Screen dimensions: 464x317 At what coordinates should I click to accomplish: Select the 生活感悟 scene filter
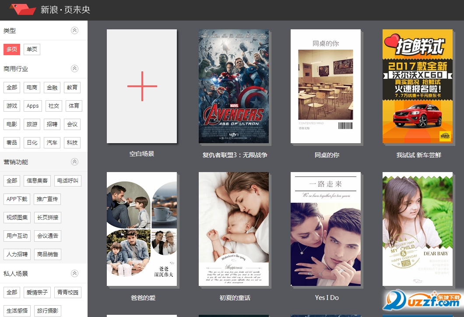(17, 311)
